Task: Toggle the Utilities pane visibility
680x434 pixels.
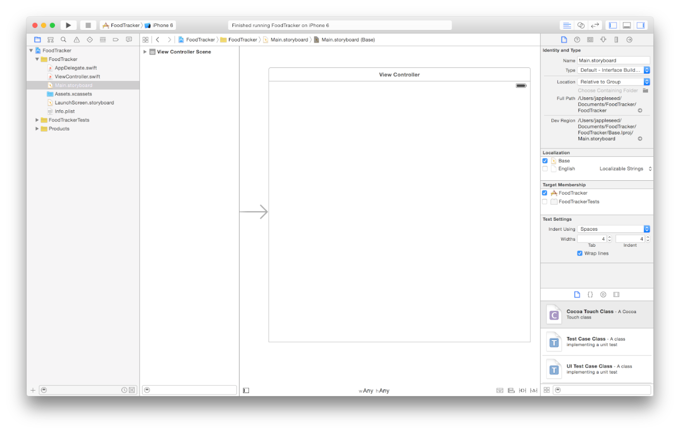Action: (640, 25)
